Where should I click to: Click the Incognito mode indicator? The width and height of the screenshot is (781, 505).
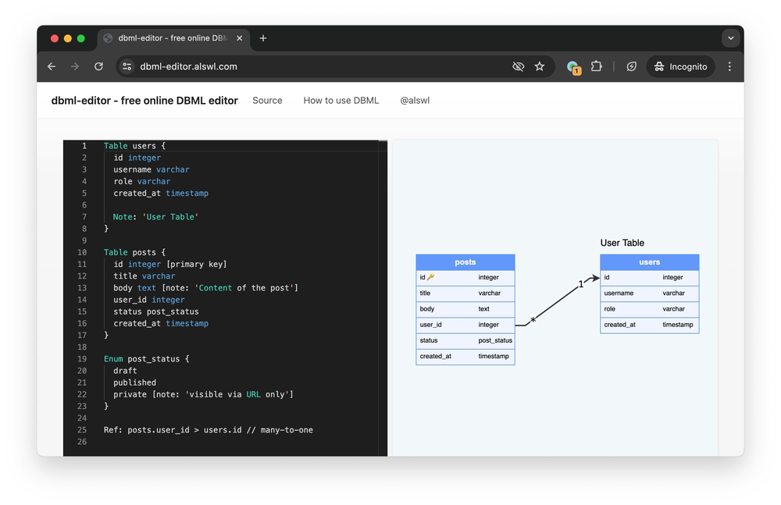pos(680,66)
